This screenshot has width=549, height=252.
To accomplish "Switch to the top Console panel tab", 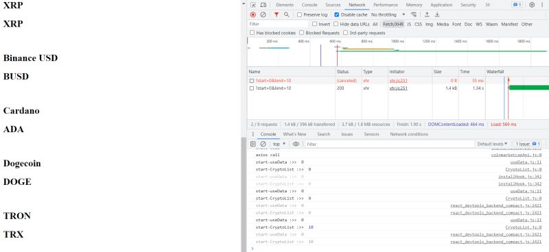I will click(309, 5).
